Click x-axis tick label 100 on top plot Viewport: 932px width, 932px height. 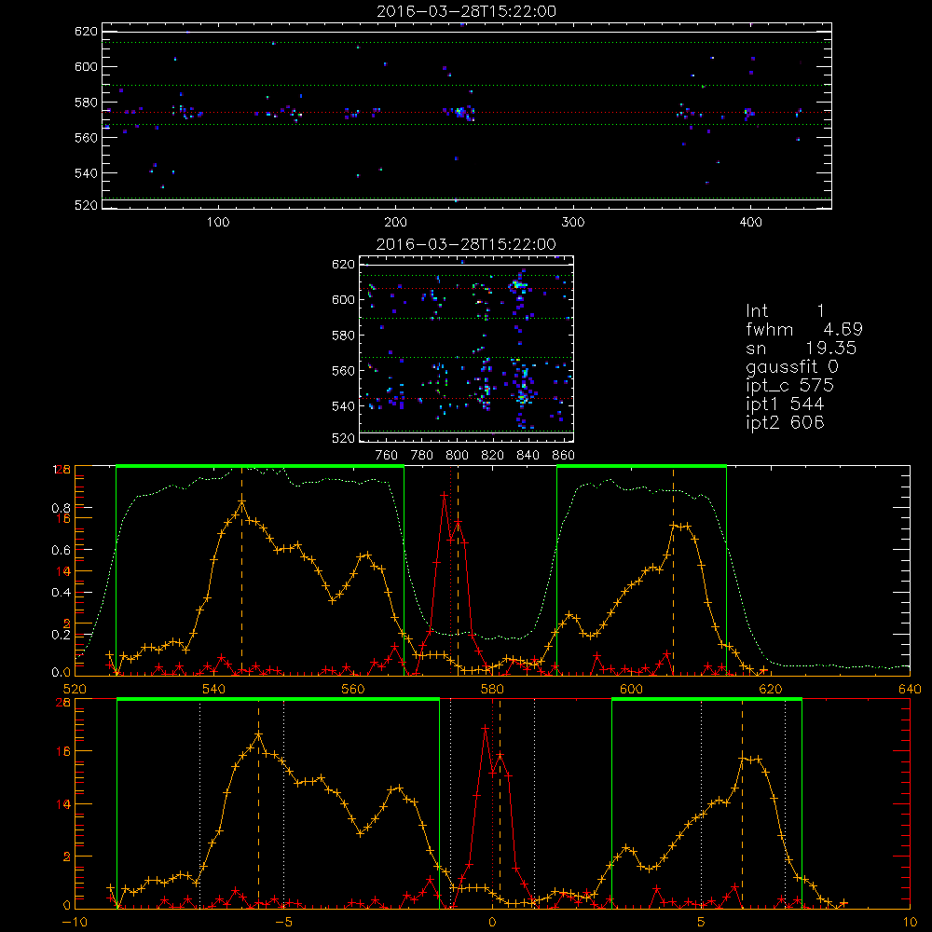(x=218, y=223)
